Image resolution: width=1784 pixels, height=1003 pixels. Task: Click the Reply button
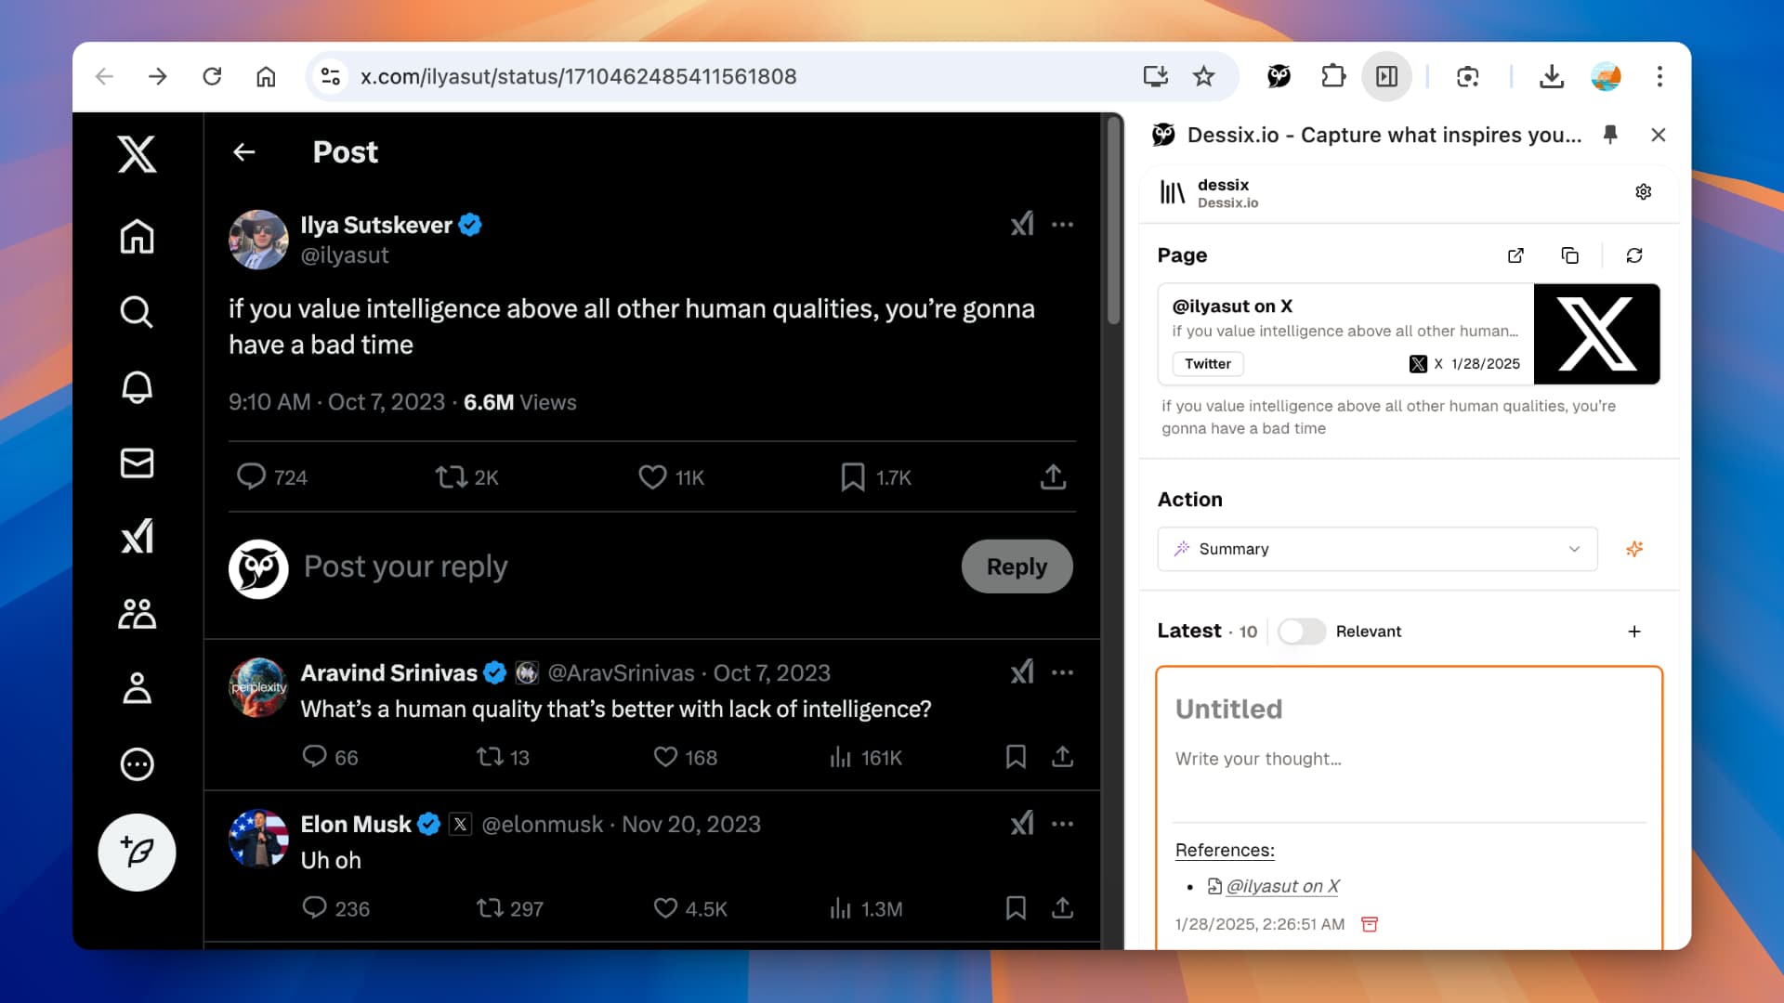[1017, 567]
